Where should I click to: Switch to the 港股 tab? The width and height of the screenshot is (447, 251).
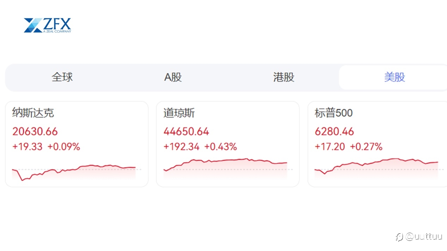pyautogui.click(x=284, y=77)
